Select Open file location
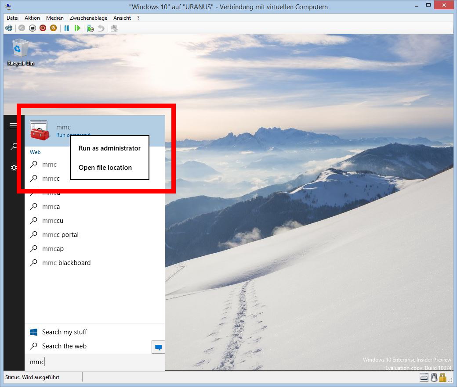 [x=105, y=168]
